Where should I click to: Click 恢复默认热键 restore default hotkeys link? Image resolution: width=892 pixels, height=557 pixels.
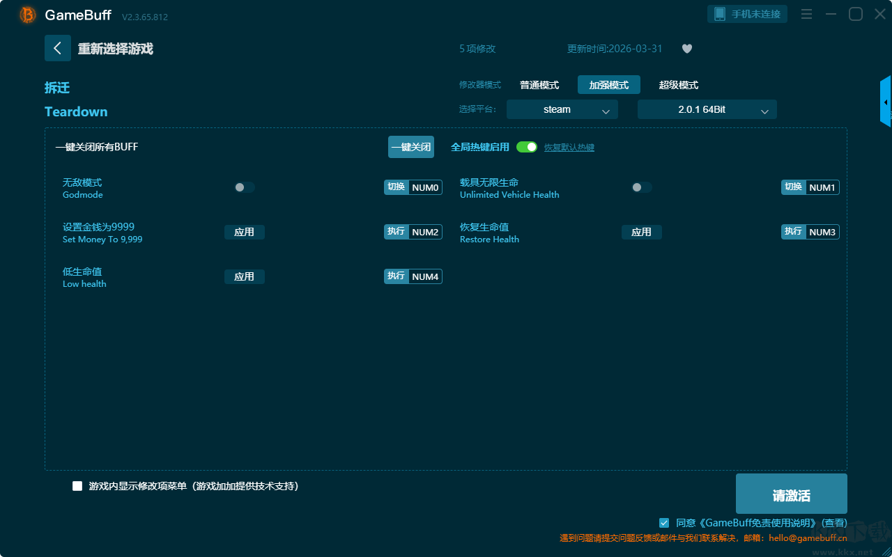569,148
